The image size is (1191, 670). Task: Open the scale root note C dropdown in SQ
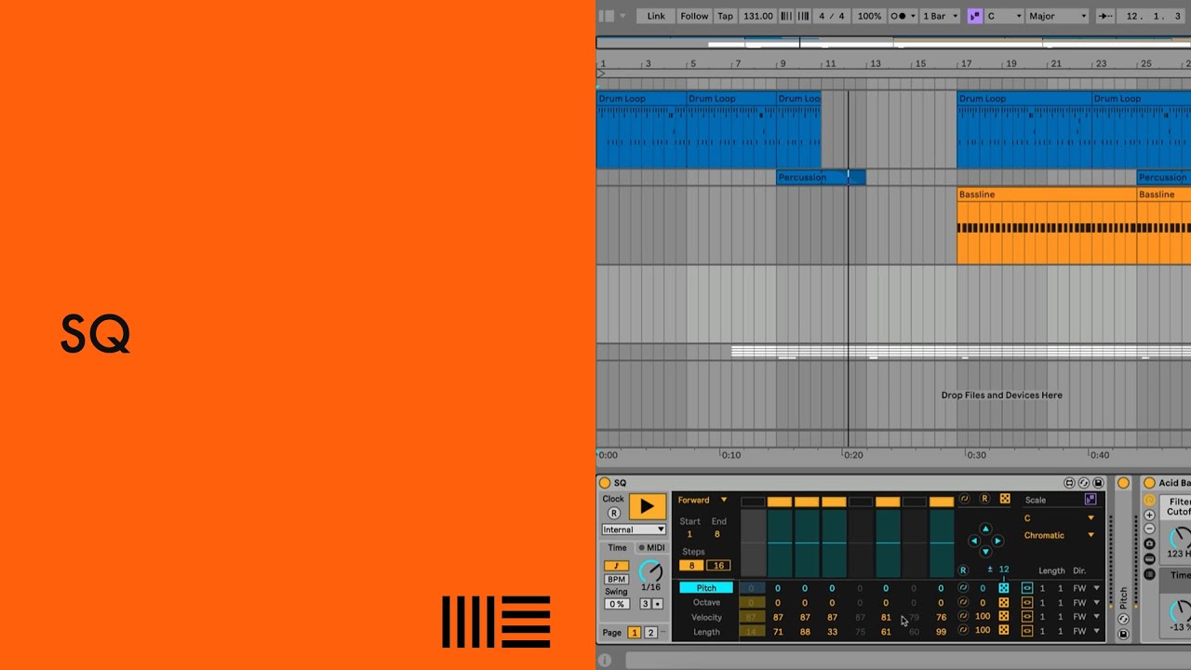[x=1059, y=518]
